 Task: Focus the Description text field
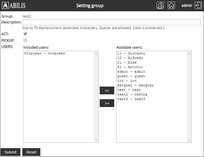pyautogui.click(x=112, y=22)
